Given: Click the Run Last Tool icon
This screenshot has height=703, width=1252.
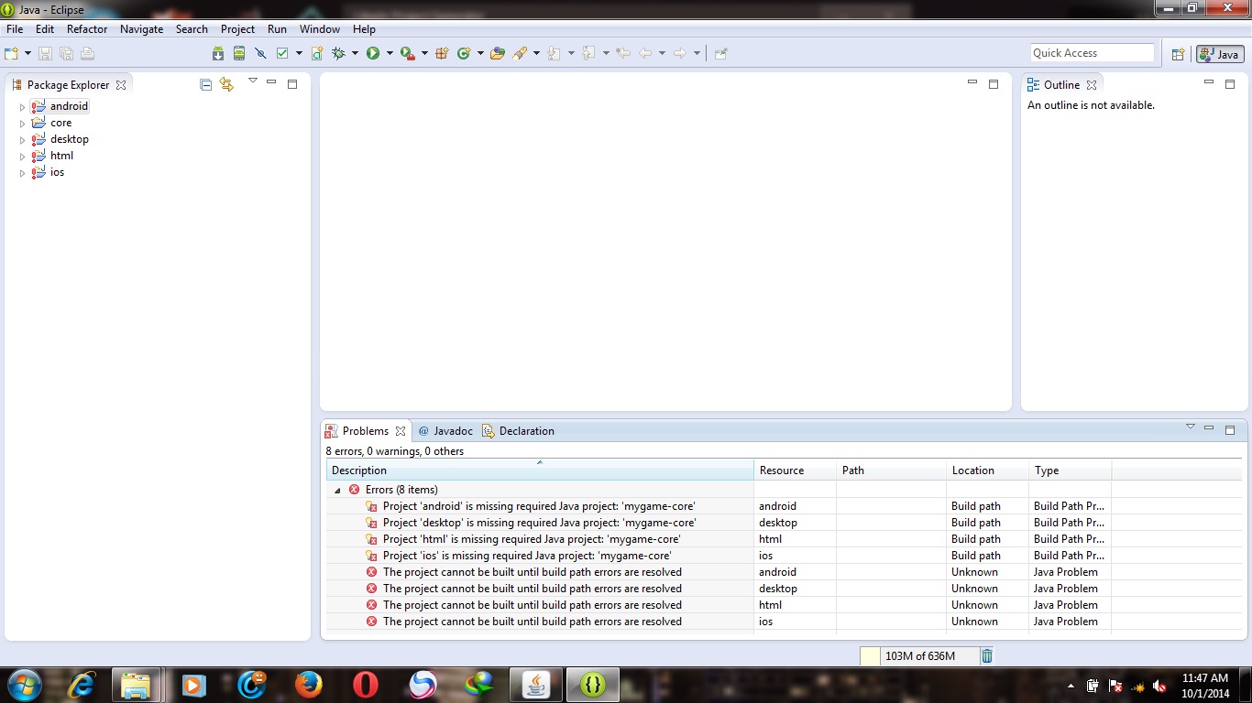Looking at the screenshot, I should (408, 53).
